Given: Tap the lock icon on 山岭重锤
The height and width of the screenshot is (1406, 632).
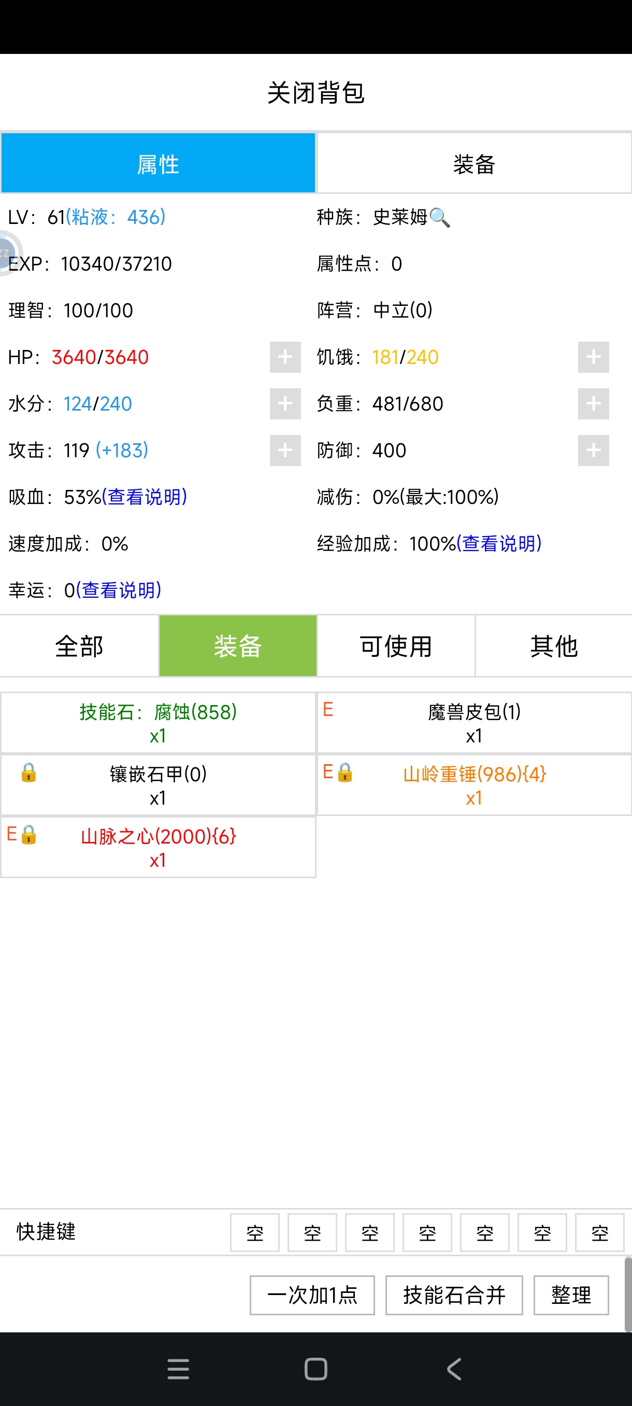Looking at the screenshot, I should pyautogui.click(x=344, y=773).
